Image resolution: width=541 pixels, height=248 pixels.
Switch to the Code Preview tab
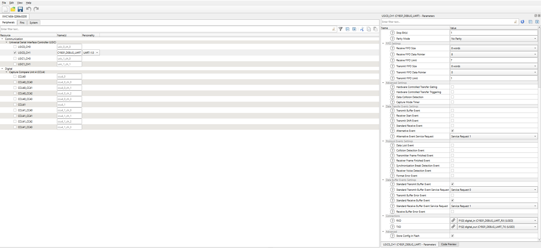[449, 244]
